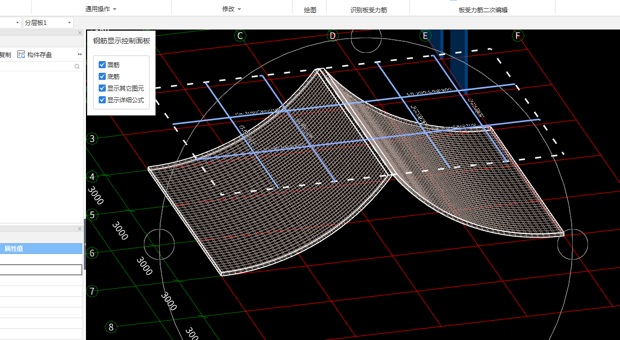Viewport: 620px width, 340px height.
Task: Uncheck the 底筋 checkbox
Action: coord(102,76)
